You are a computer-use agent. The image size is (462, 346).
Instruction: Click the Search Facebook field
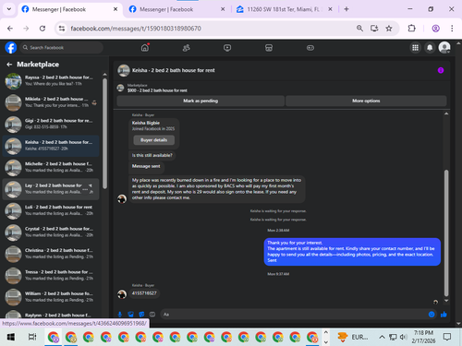point(62,48)
